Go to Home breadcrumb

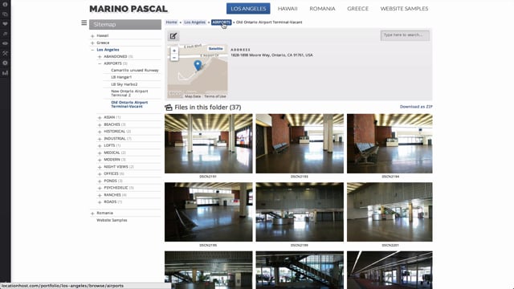coord(171,22)
